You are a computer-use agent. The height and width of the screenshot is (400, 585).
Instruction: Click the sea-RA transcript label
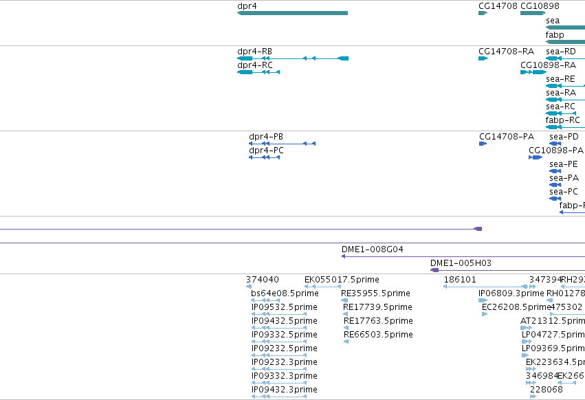point(561,93)
